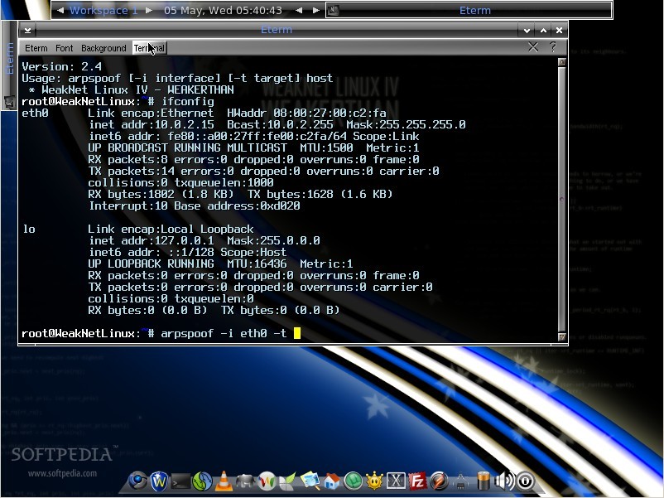
Task: Launch VLC media player from the dock
Action: click(x=224, y=481)
